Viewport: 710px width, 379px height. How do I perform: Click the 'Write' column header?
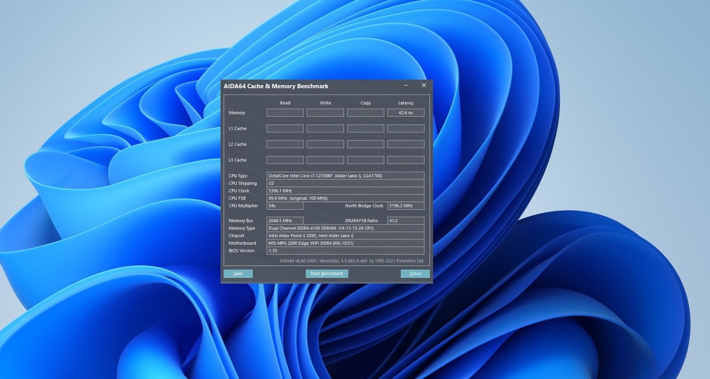click(x=325, y=103)
